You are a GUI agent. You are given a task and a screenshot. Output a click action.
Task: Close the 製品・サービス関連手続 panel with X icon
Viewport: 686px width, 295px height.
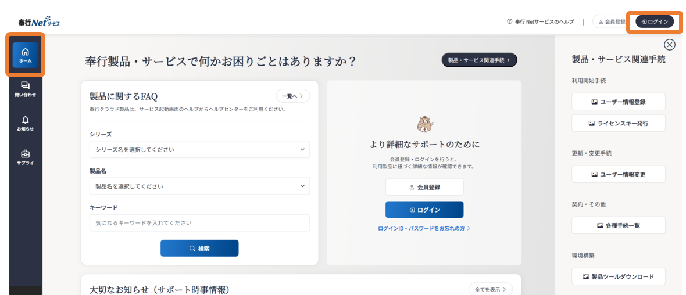[669, 45]
